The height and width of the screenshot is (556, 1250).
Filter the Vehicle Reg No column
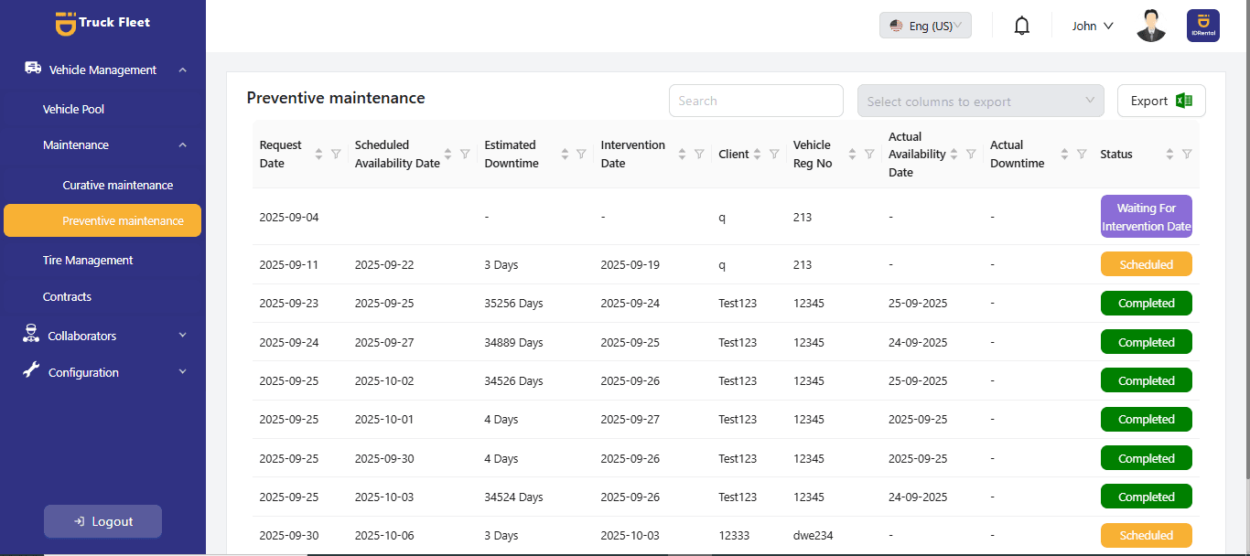click(x=869, y=154)
